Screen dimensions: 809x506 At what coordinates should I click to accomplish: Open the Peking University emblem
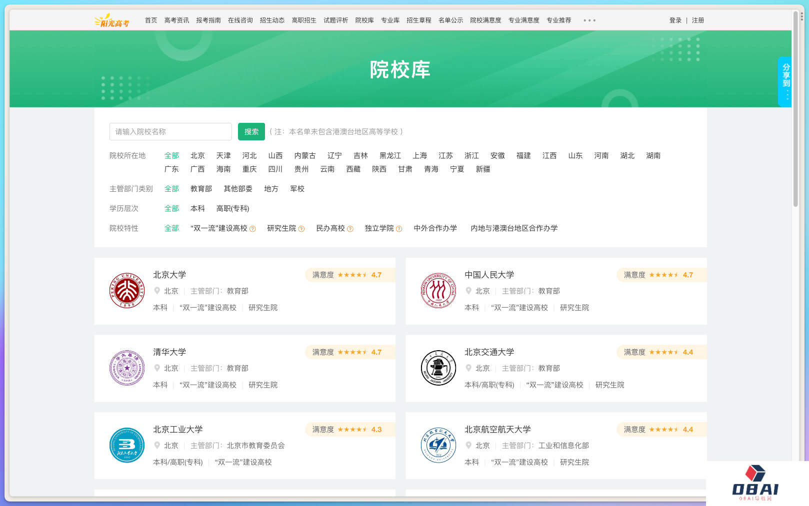127,291
